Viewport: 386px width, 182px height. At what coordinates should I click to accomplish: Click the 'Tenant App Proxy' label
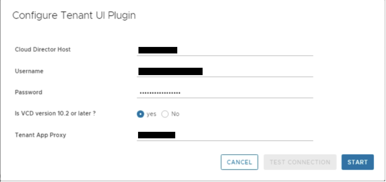pyautogui.click(x=40, y=135)
